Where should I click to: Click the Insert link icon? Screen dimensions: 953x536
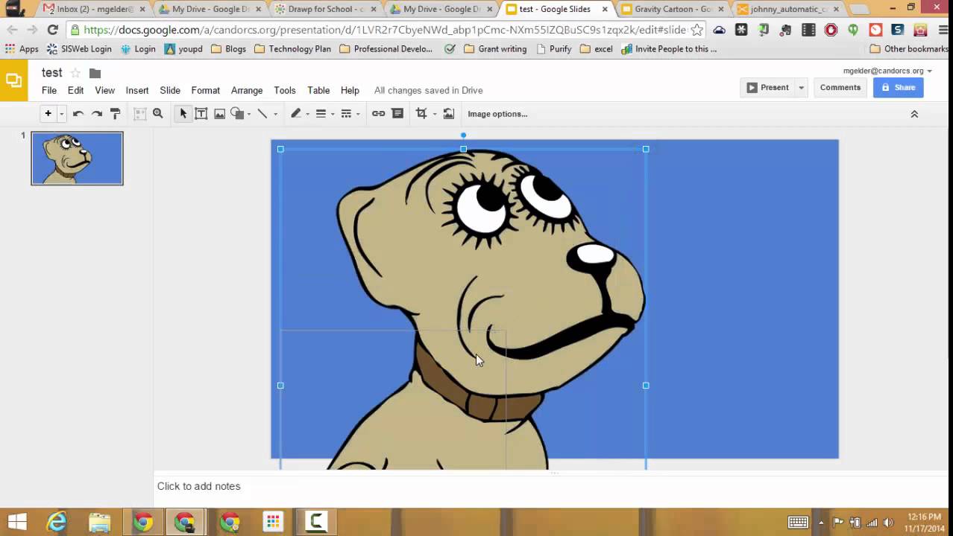[378, 114]
